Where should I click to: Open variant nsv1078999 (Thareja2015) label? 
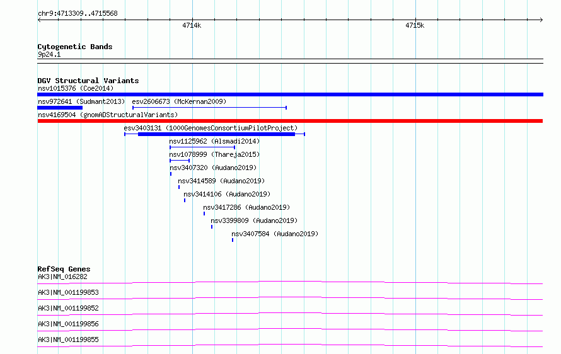click(215, 154)
